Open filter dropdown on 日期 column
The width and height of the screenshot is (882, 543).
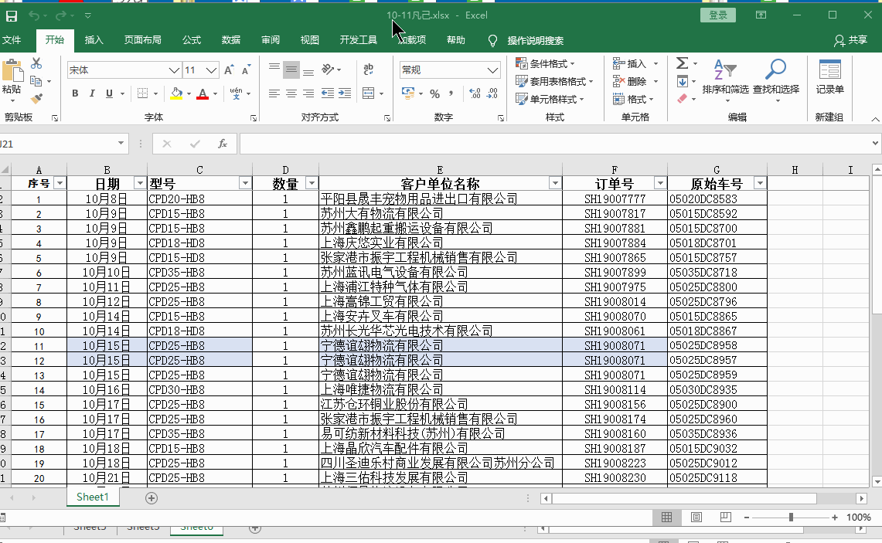coord(139,183)
